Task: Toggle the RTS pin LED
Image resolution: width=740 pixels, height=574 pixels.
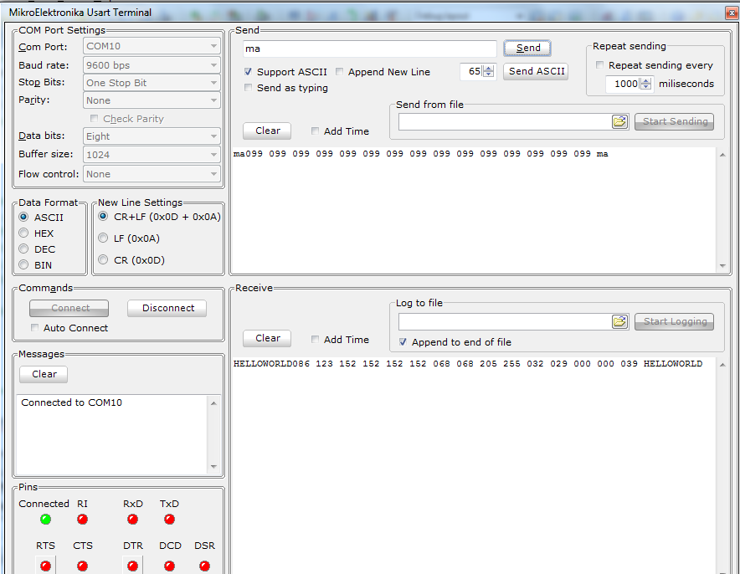Action: 46,566
